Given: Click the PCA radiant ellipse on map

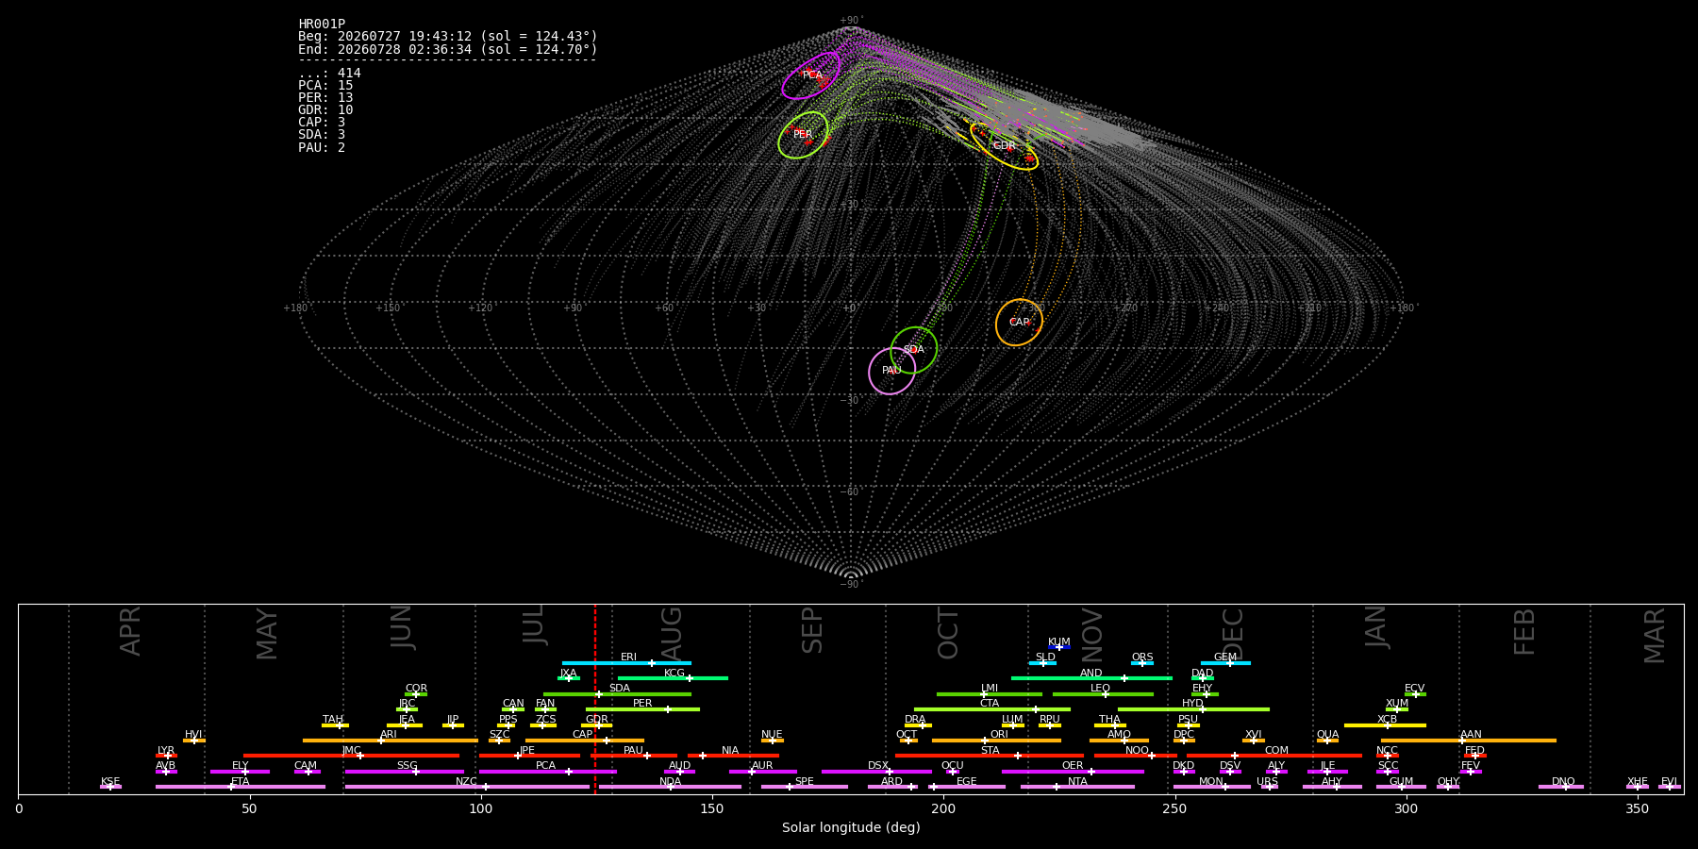Looking at the screenshot, I should (811, 75).
